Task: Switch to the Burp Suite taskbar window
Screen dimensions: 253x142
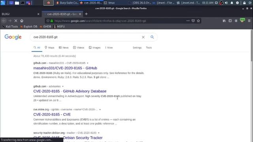Action: coord(67,3)
